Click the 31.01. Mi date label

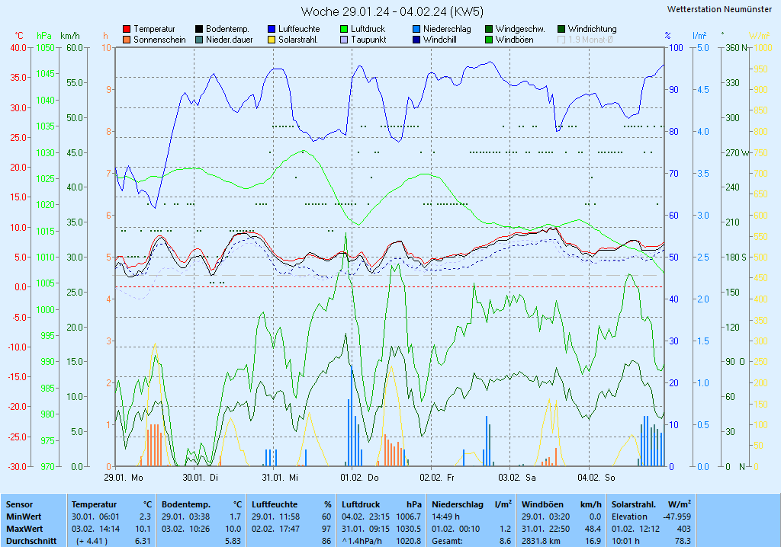point(280,478)
